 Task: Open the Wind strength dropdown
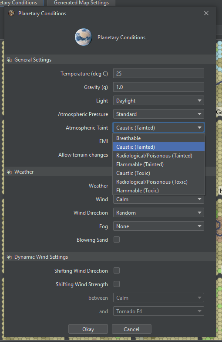(158, 199)
